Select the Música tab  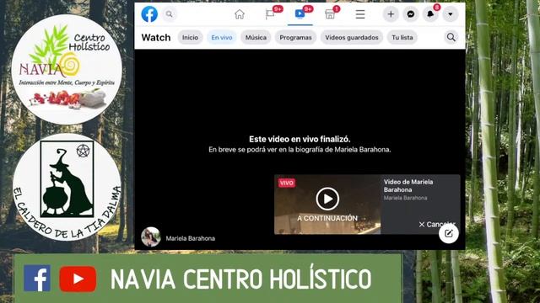pyautogui.click(x=256, y=37)
